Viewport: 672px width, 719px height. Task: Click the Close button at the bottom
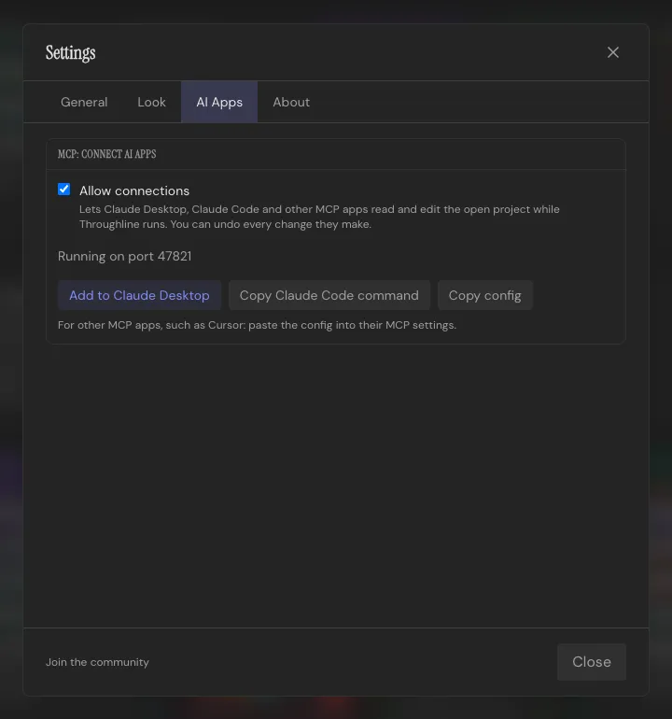pos(592,662)
